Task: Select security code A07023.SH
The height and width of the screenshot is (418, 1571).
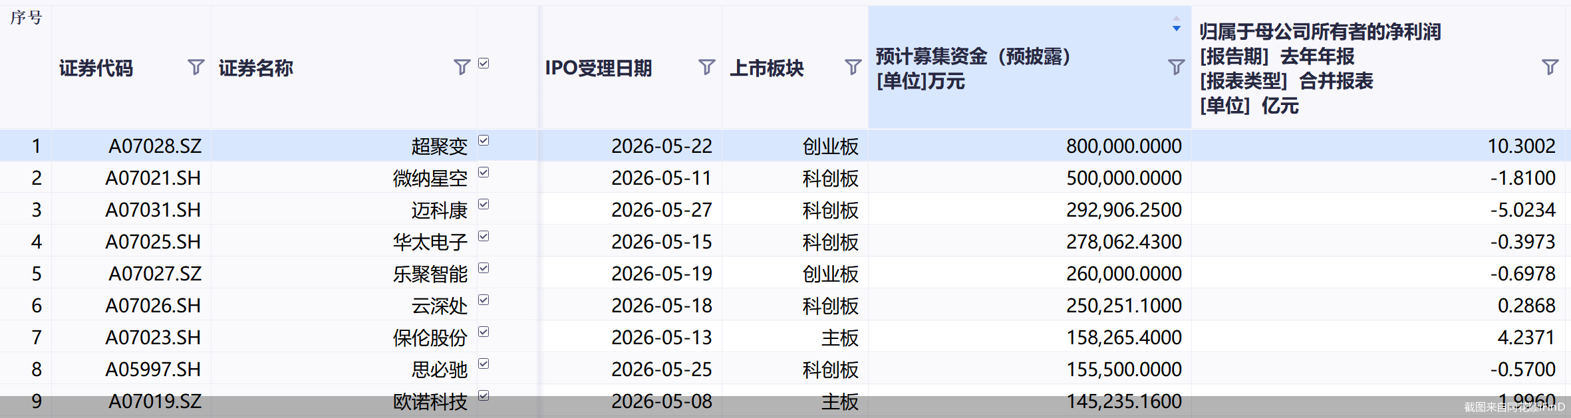Action: coord(153,337)
